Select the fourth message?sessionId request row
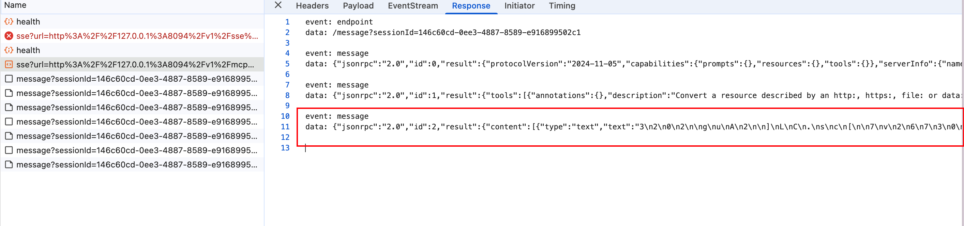Image resolution: width=964 pixels, height=226 pixels. pos(137,122)
